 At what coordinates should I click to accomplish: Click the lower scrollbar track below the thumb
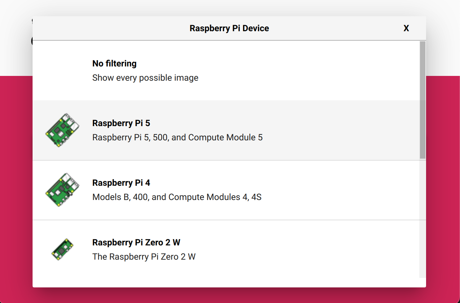click(422, 219)
